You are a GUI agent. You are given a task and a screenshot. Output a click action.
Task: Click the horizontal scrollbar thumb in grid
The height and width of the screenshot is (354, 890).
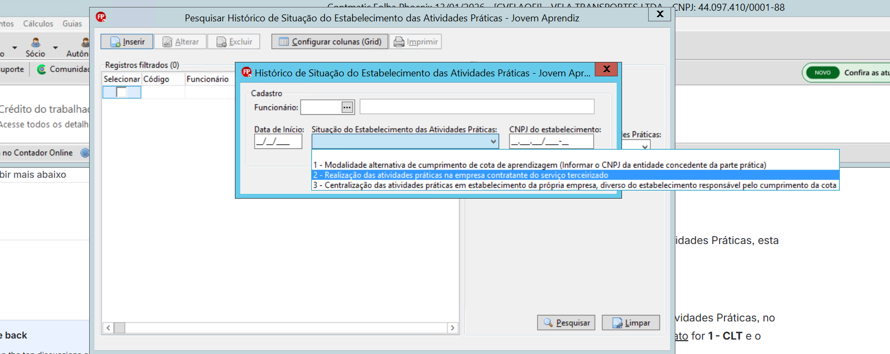pos(120,328)
